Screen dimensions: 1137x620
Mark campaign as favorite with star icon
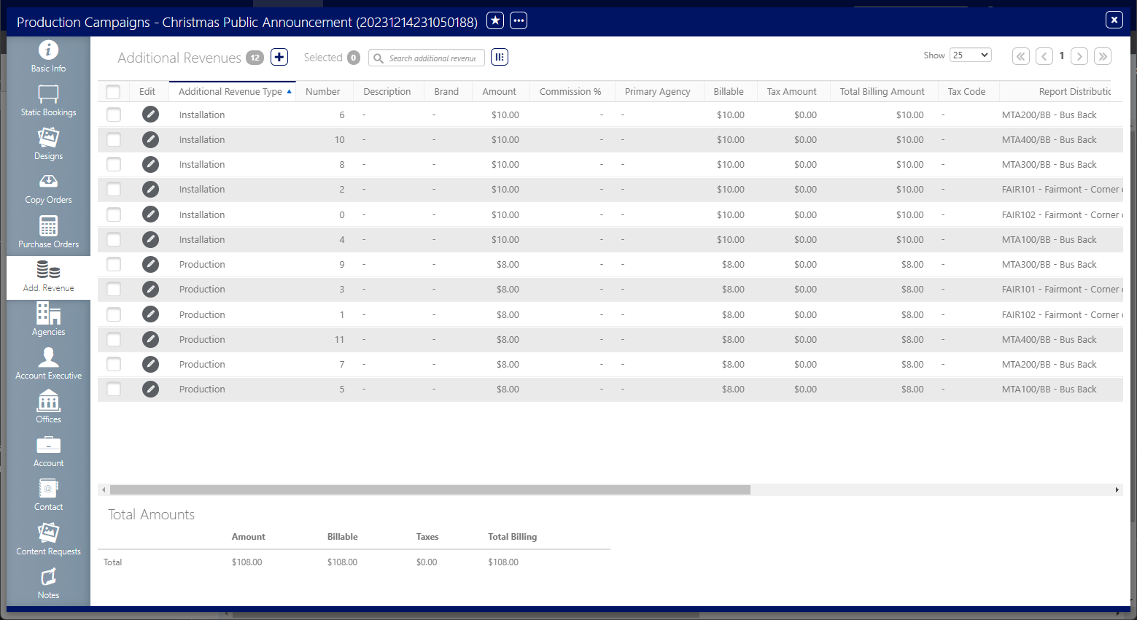(495, 20)
